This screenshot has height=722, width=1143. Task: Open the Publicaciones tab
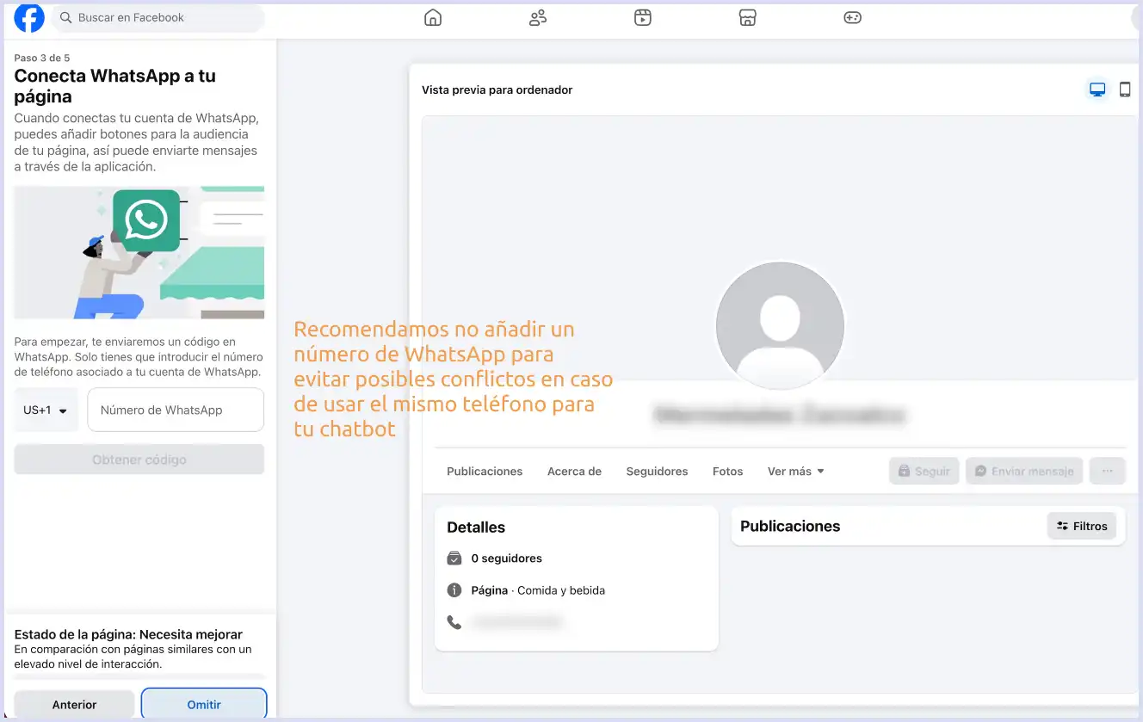click(485, 472)
